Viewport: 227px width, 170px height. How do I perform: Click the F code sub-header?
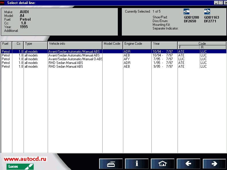coord(188,47)
